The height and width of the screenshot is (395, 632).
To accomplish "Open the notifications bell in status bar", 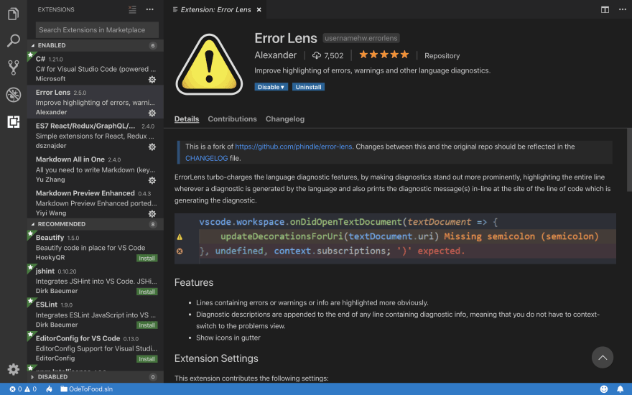I will point(621,389).
